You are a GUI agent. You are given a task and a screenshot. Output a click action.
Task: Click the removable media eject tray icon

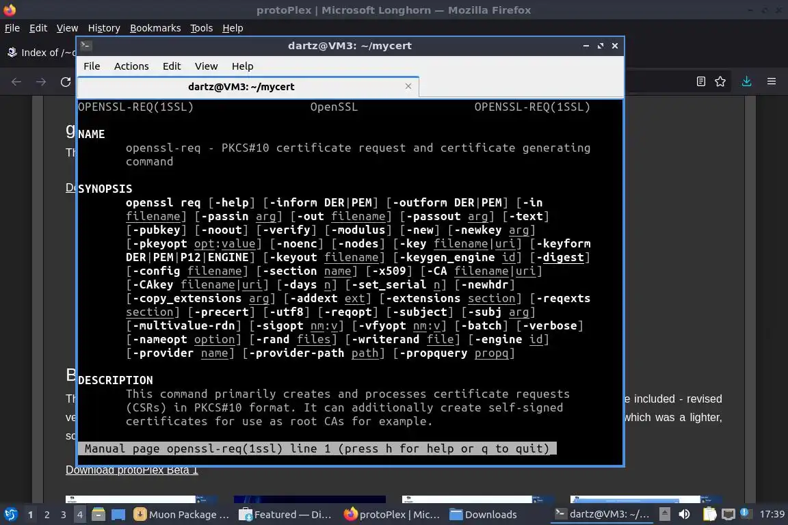click(664, 514)
